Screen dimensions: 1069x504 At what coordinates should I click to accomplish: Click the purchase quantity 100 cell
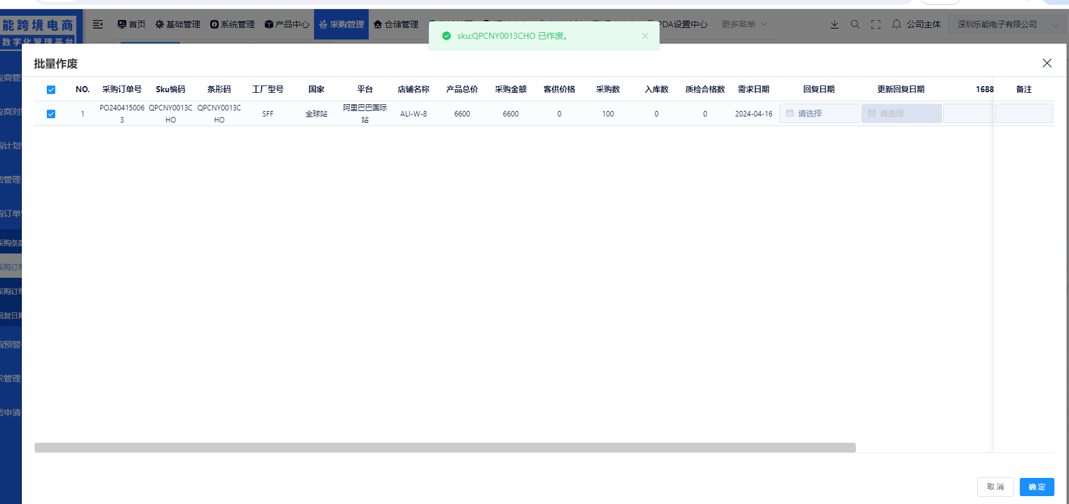point(608,113)
